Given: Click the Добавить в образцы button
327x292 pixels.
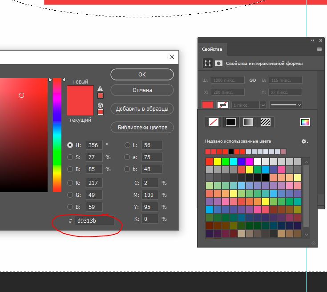Looking at the screenshot, I should tap(142, 109).
